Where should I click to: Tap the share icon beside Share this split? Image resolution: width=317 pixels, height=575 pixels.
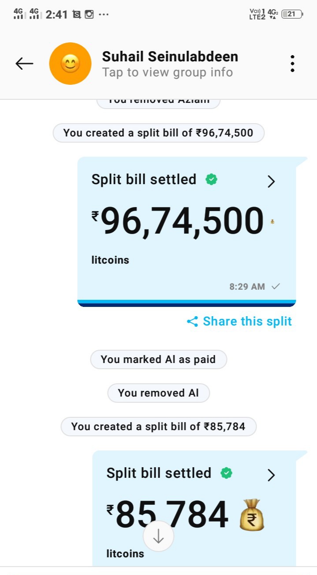tap(192, 322)
